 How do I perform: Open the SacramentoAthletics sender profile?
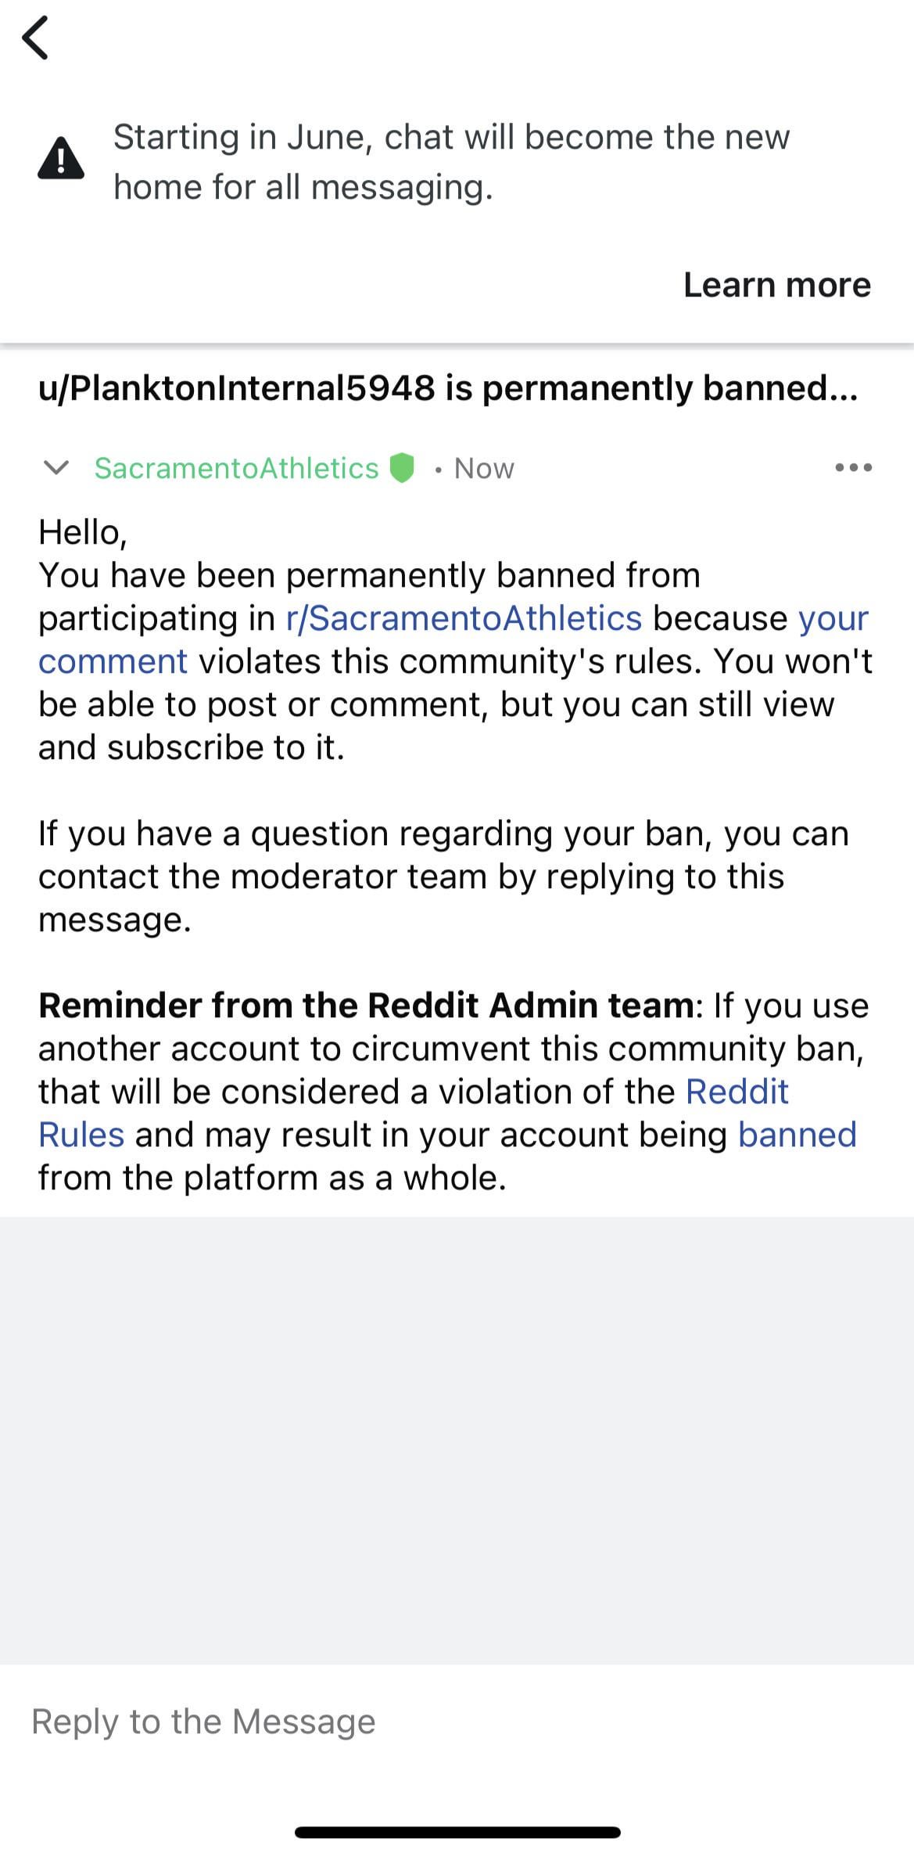click(x=236, y=468)
